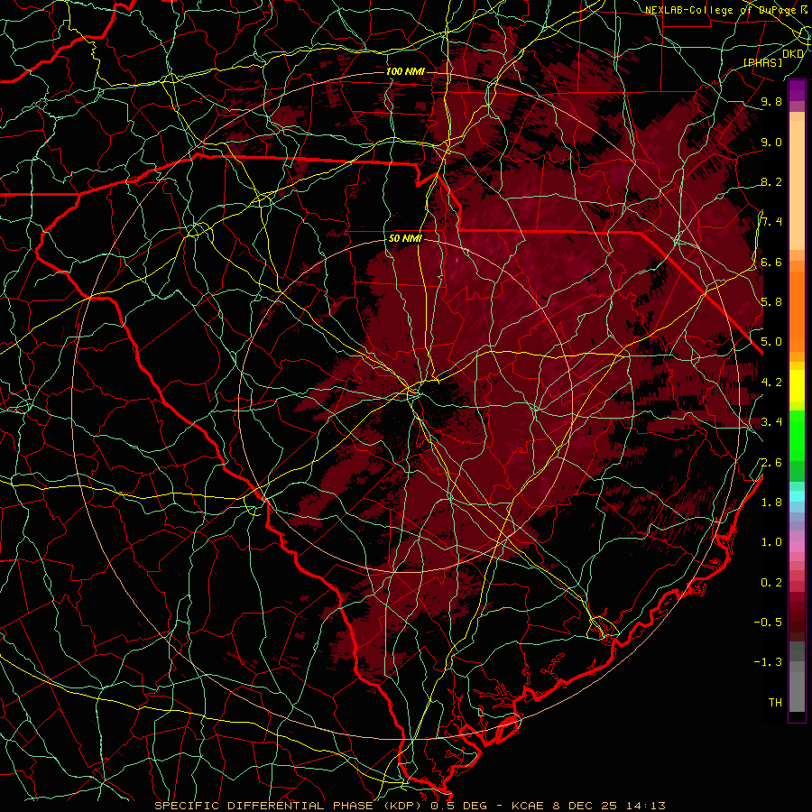
Task: Click the 5.8 value on color scale
Action: click(771, 302)
